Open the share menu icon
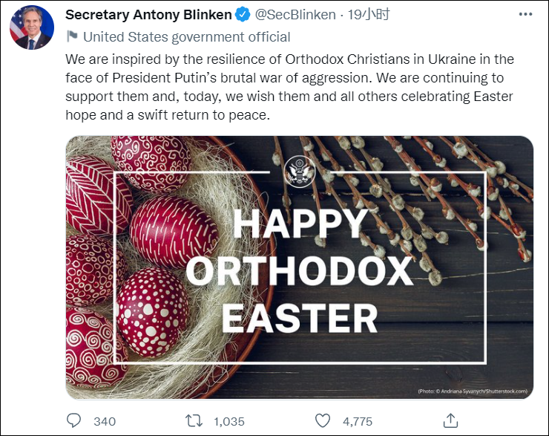The width and height of the screenshot is (549, 436). (450, 420)
